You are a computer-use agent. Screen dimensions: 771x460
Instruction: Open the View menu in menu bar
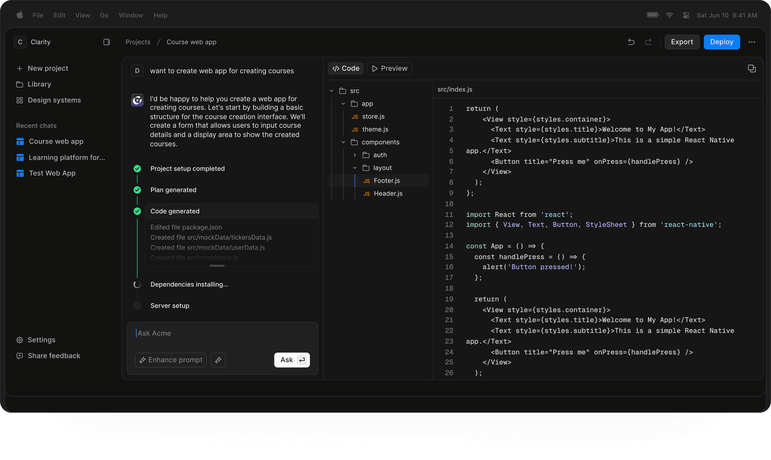[x=82, y=15]
